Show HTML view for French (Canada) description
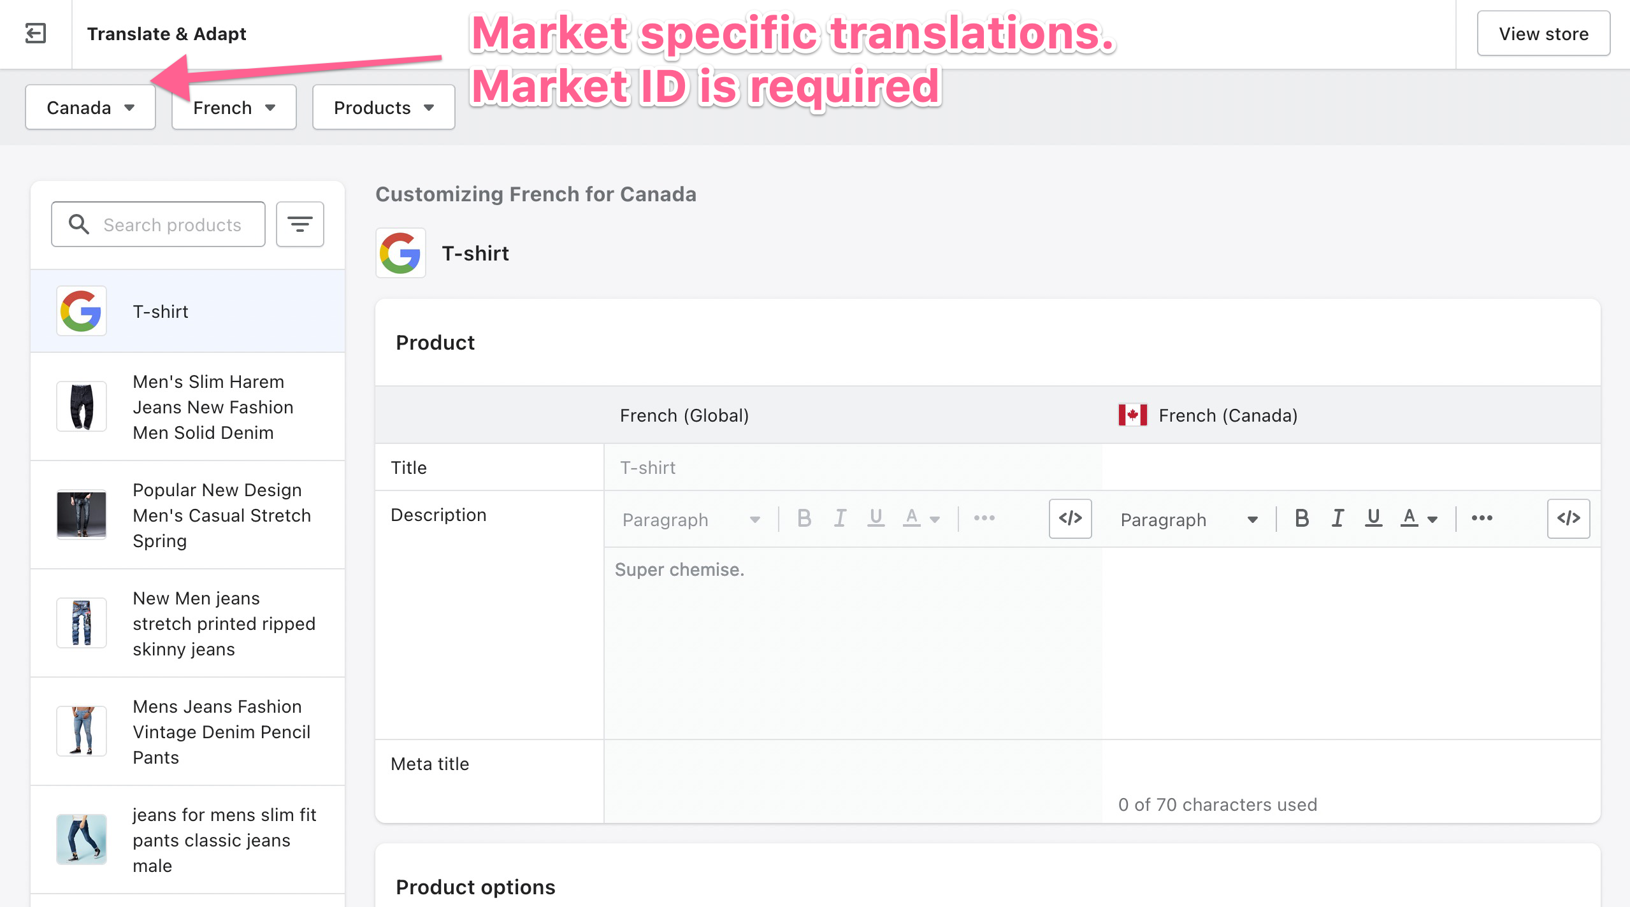This screenshot has width=1630, height=907. (x=1568, y=518)
